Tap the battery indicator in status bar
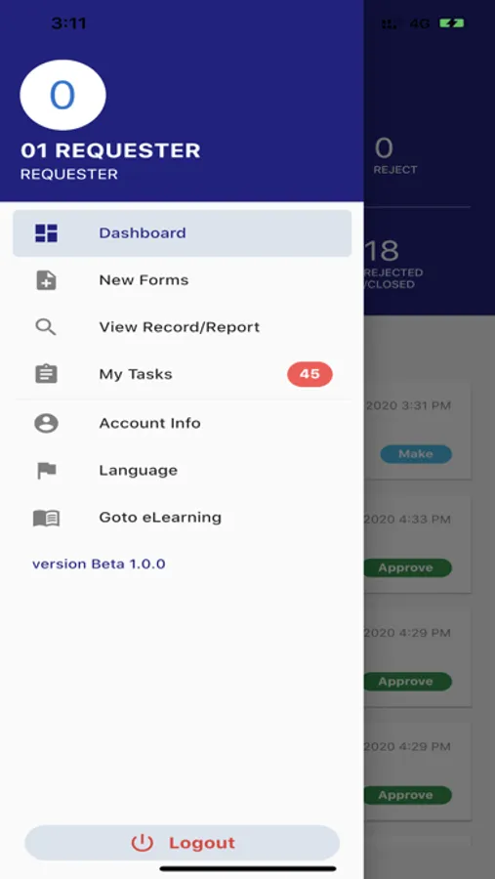The image size is (495, 879). 451,23
